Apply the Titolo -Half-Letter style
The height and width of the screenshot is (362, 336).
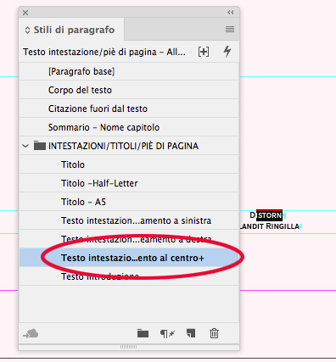(129, 183)
